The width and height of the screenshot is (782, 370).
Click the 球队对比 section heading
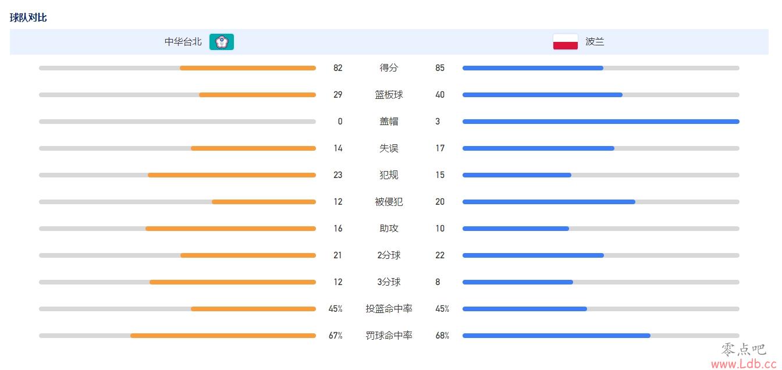29,17
